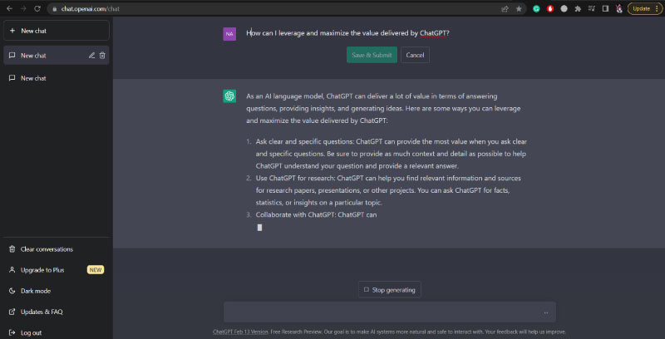Click Log out

[x=57, y=332]
